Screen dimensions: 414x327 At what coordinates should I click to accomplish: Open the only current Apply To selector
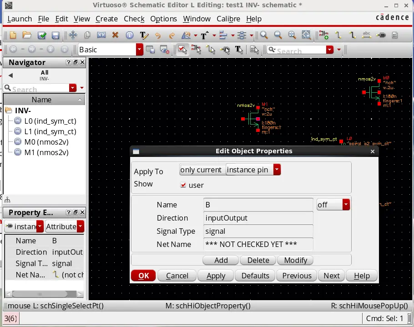coord(202,170)
